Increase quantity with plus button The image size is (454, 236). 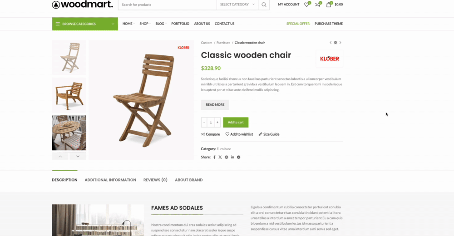pyautogui.click(x=217, y=122)
